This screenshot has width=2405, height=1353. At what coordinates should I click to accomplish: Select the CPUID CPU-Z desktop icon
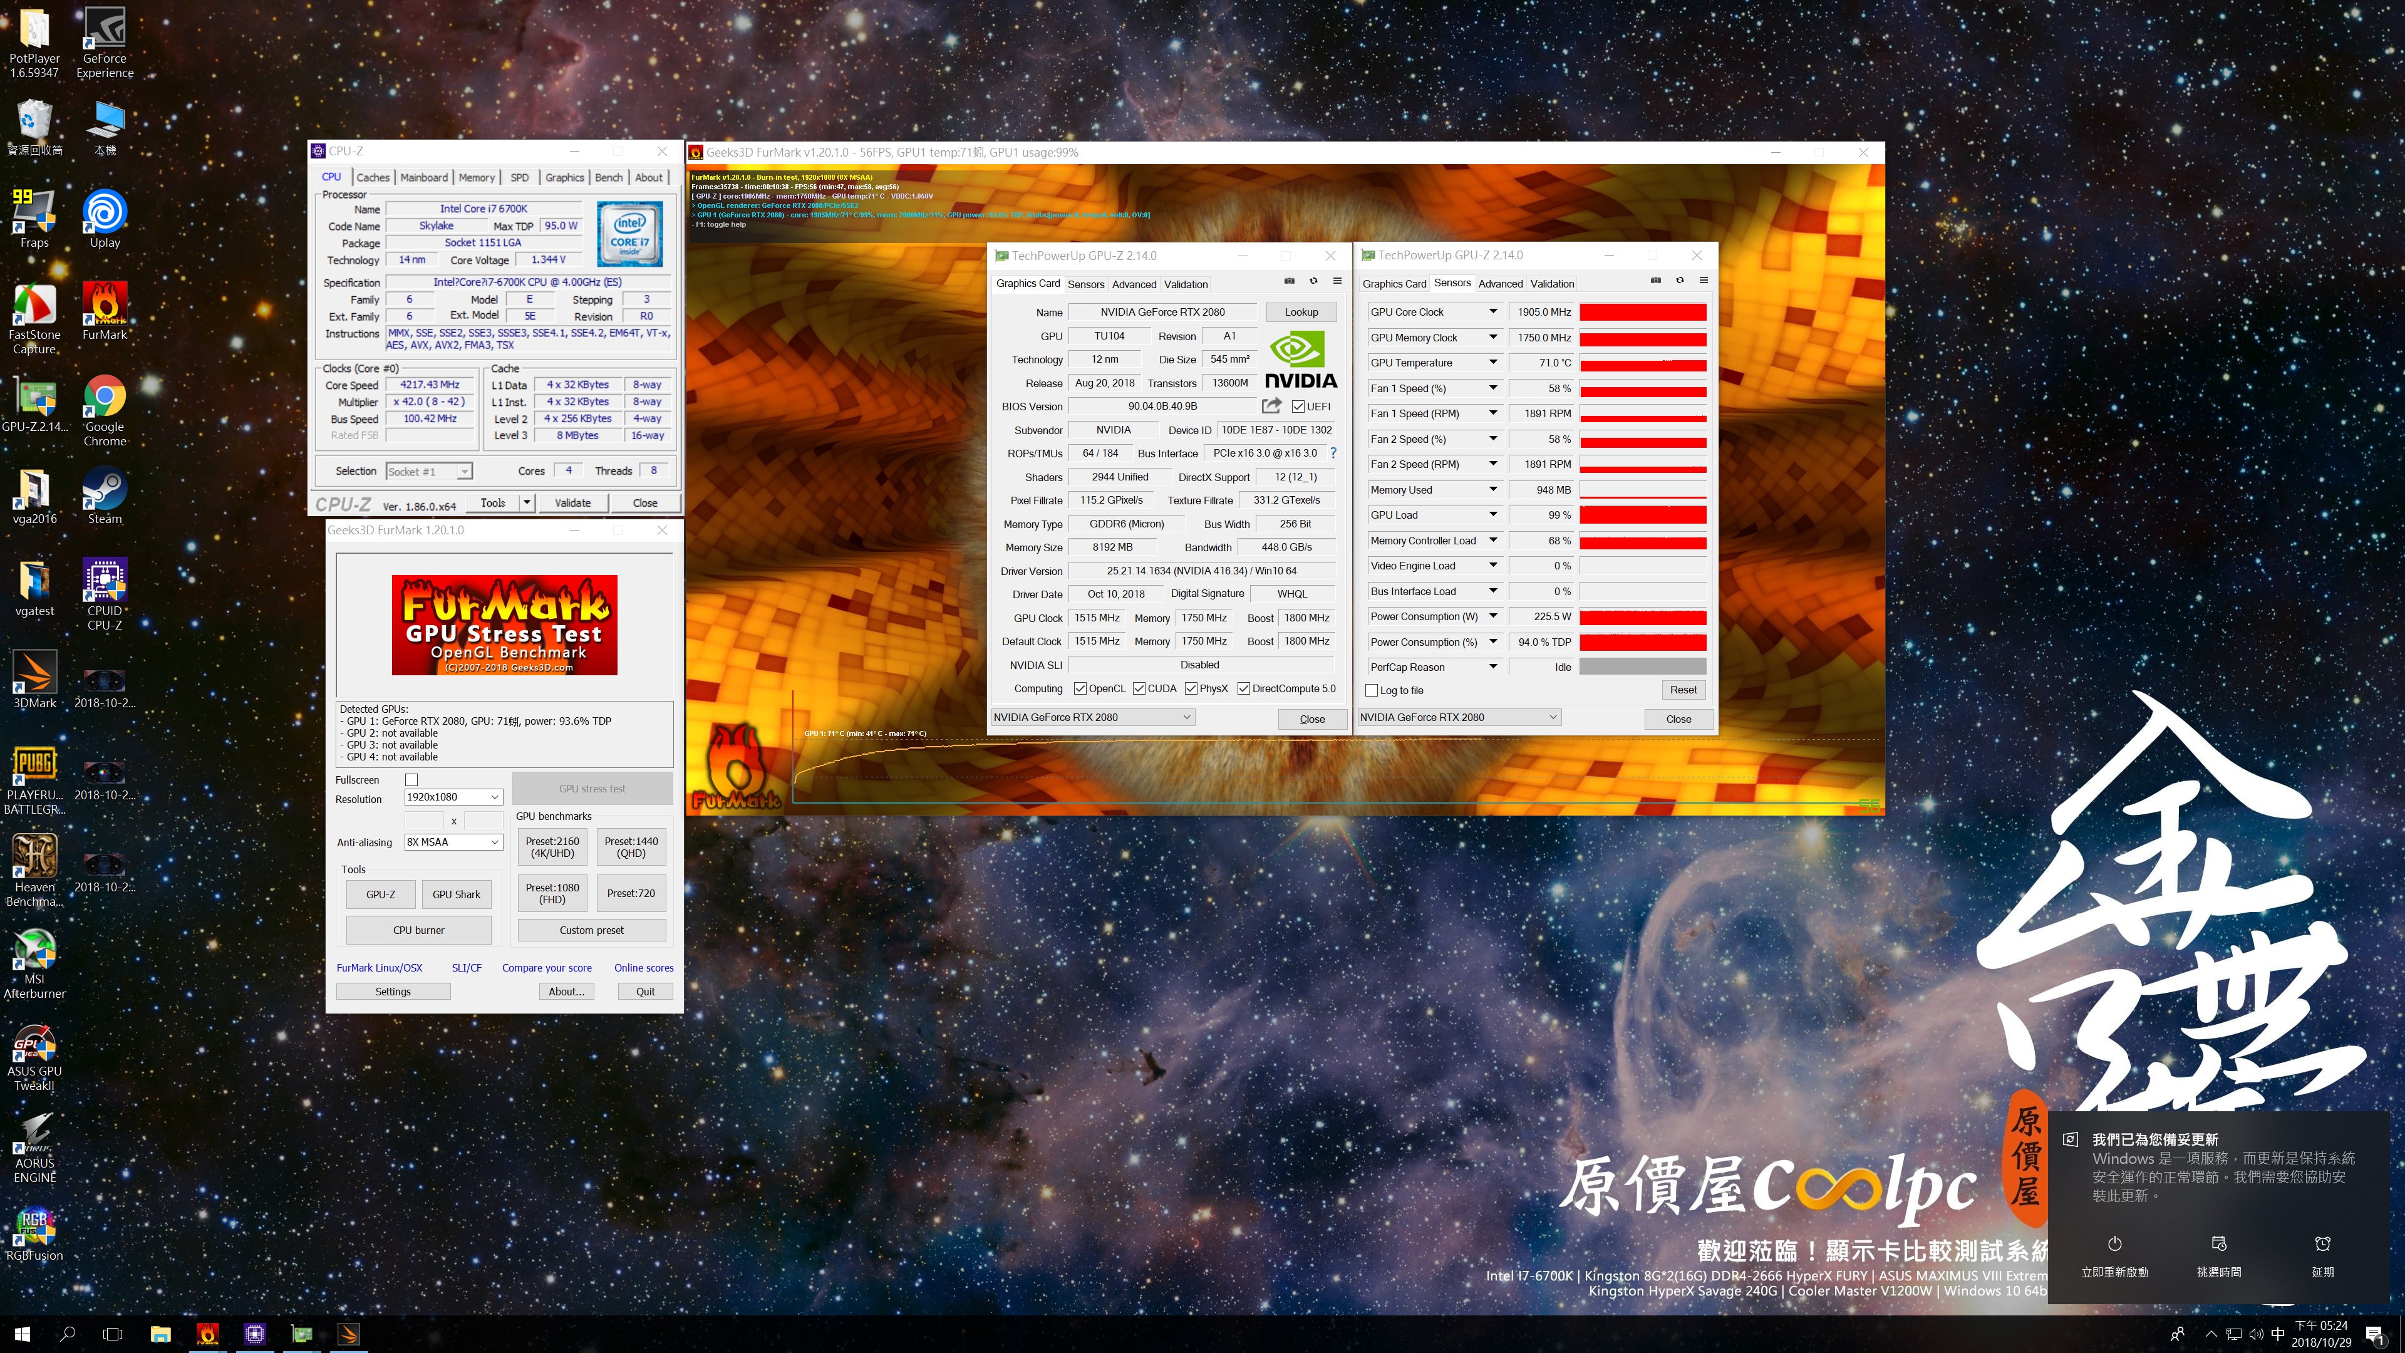click(x=105, y=594)
